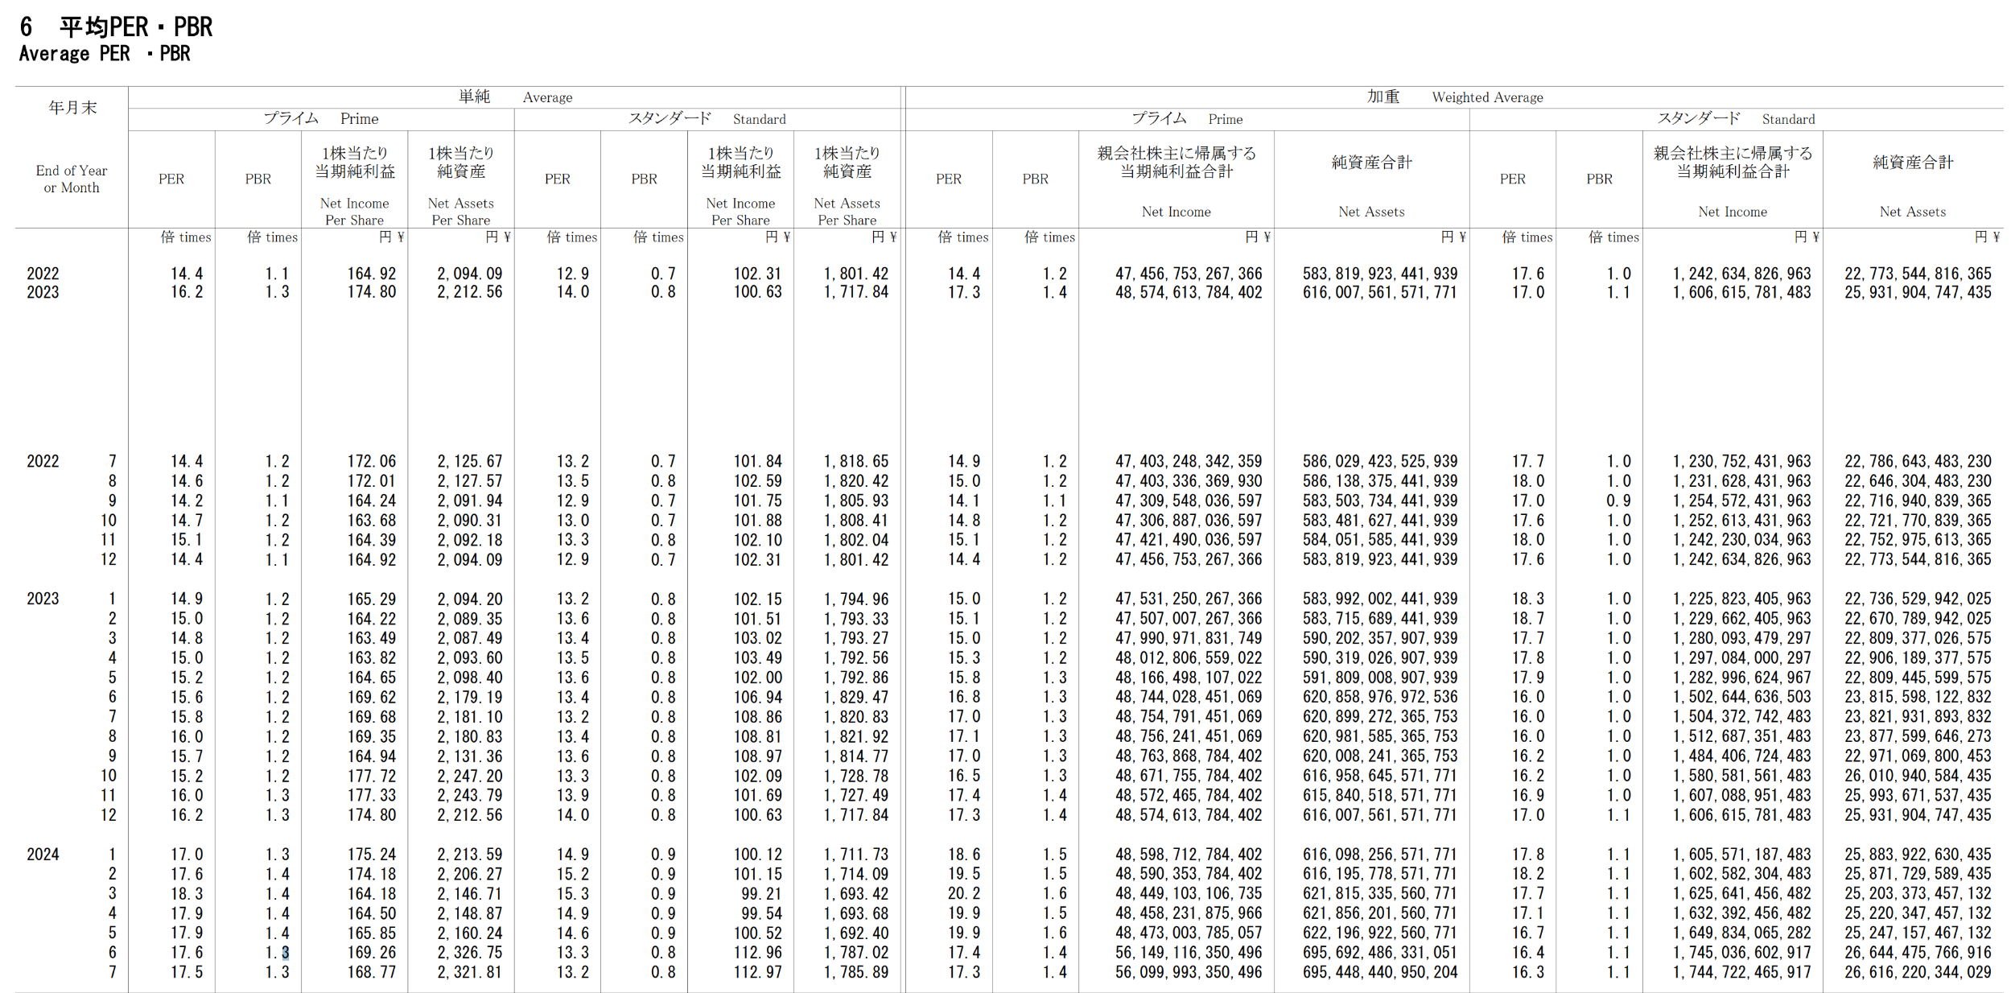Select the cell '620,858,976,972,536'
The image size is (2011, 993).
click(x=1380, y=697)
